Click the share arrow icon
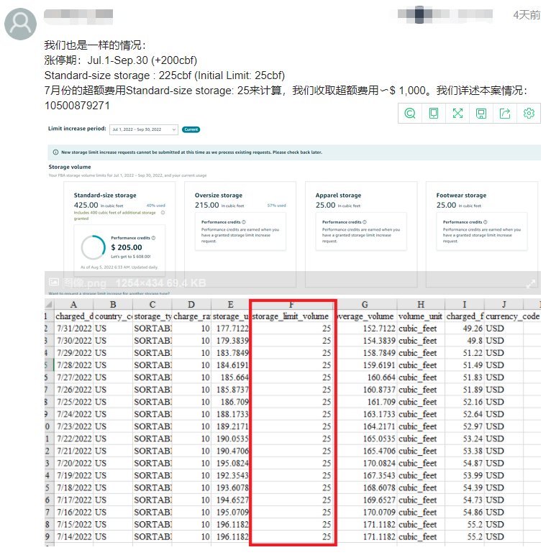 505,113
